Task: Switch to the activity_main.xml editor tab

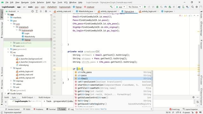Action: tap(64, 11)
